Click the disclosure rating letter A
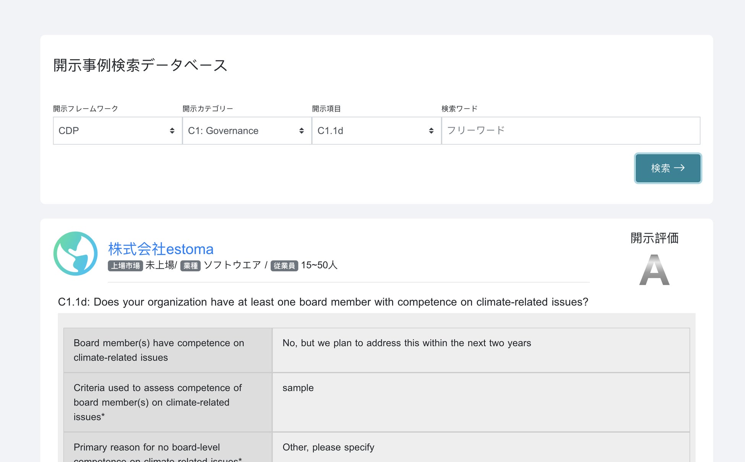745x462 pixels. click(x=654, y=270)
